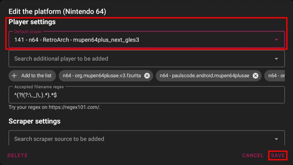
Task: Save the platform with the SAVE button
Action: [x=278, y=155]
